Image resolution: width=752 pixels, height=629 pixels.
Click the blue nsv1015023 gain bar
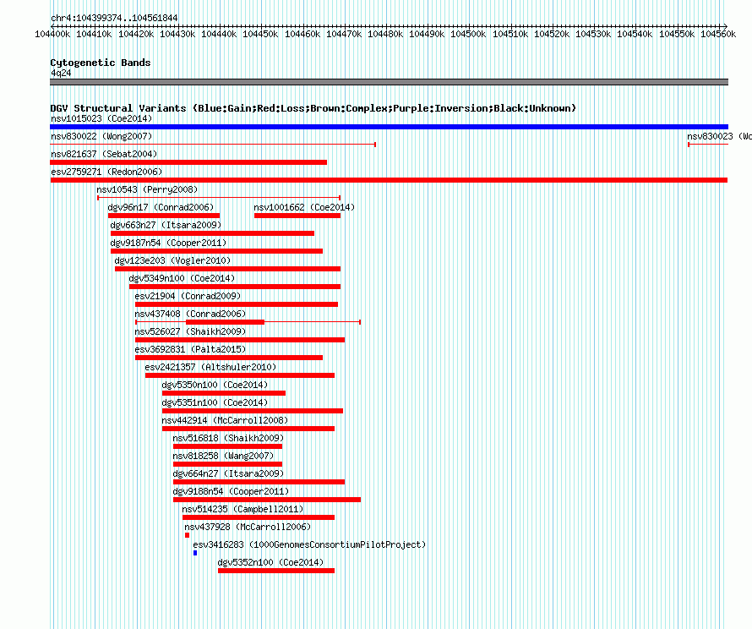coord(389,127)
